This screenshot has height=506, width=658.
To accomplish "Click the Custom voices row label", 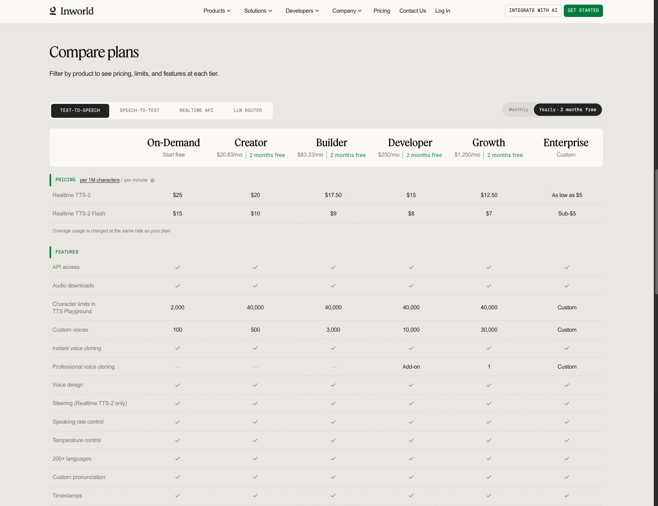I will coord(70,330).
